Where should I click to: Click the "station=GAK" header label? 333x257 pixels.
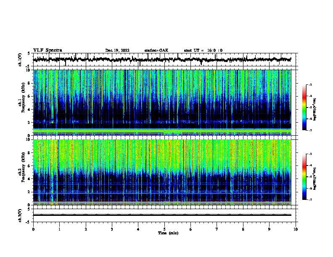tap(156, 50)
